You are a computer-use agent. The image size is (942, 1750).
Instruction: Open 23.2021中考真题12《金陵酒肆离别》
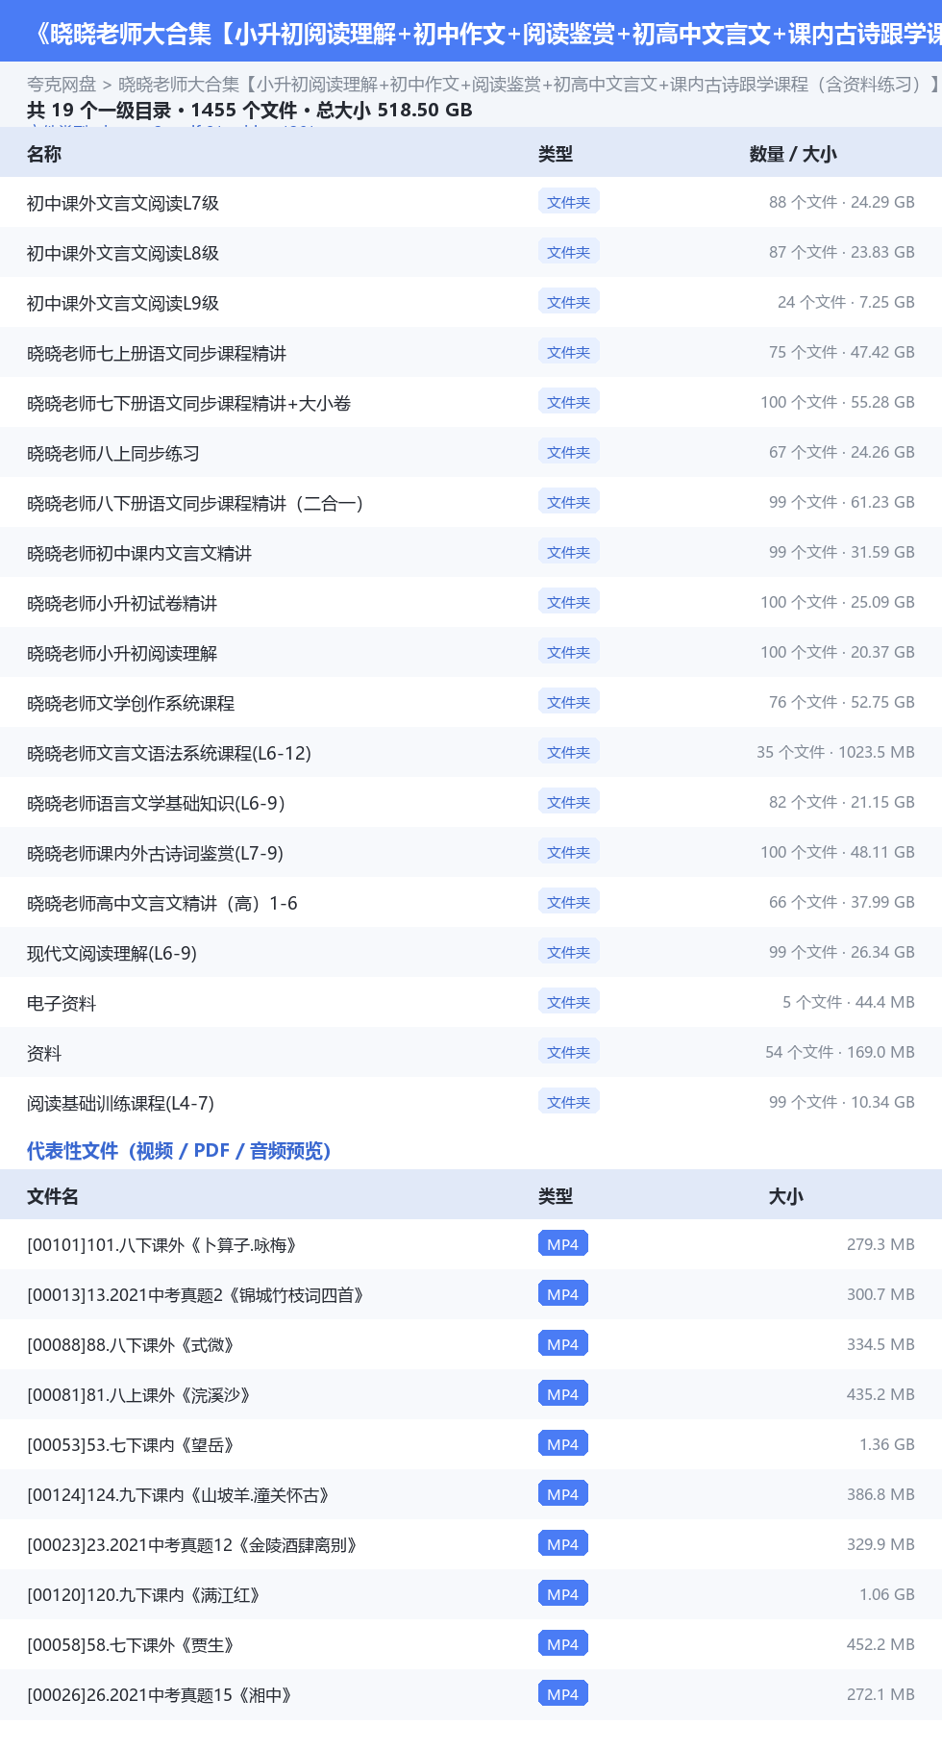[194, 1545]
